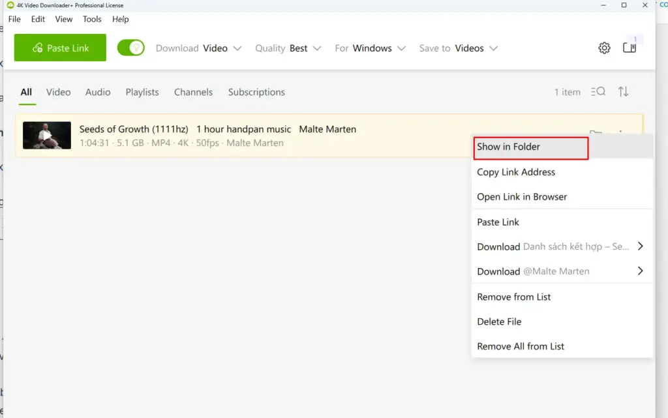Open the Help menu
The width and height of the screenshot is (668, 418).
(x=121, y=19)
